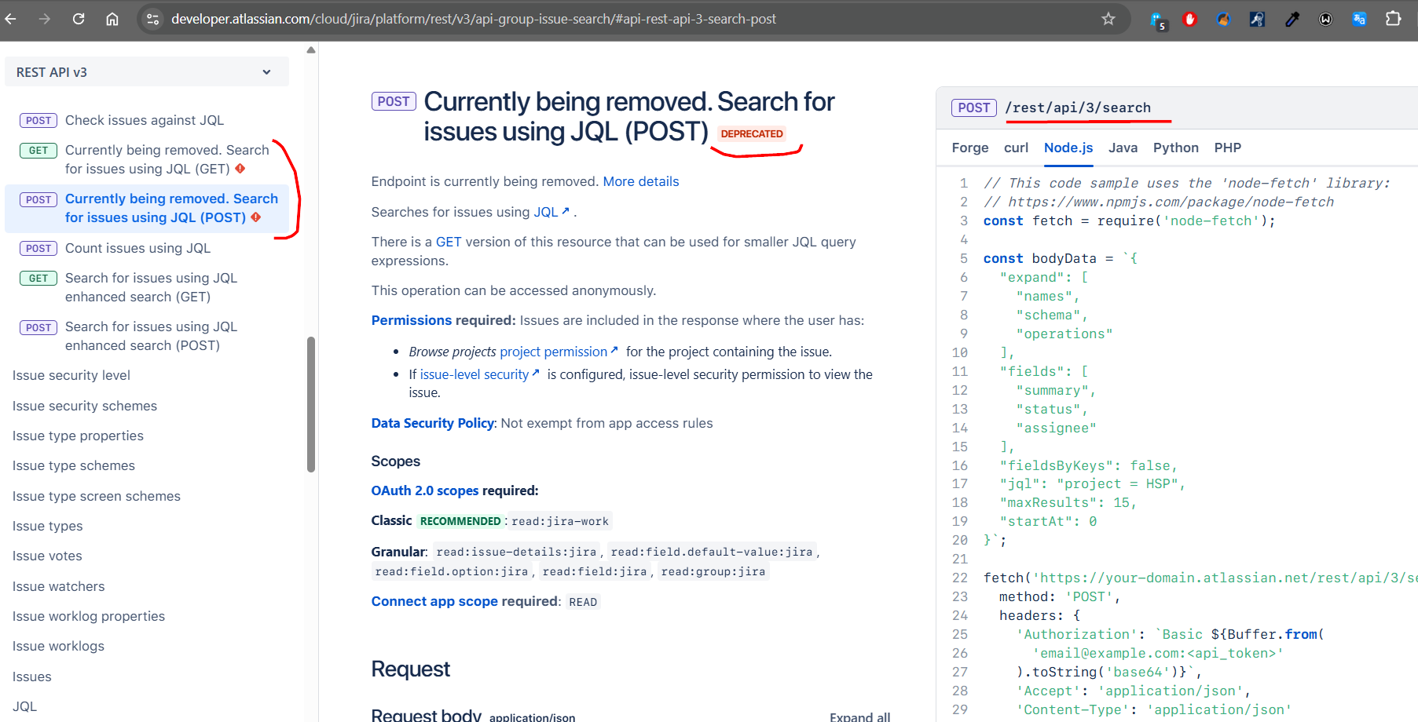Bookmark this page with the star icon
The height and width of the screenshot is (722, 1418).
pos(1108,19)
